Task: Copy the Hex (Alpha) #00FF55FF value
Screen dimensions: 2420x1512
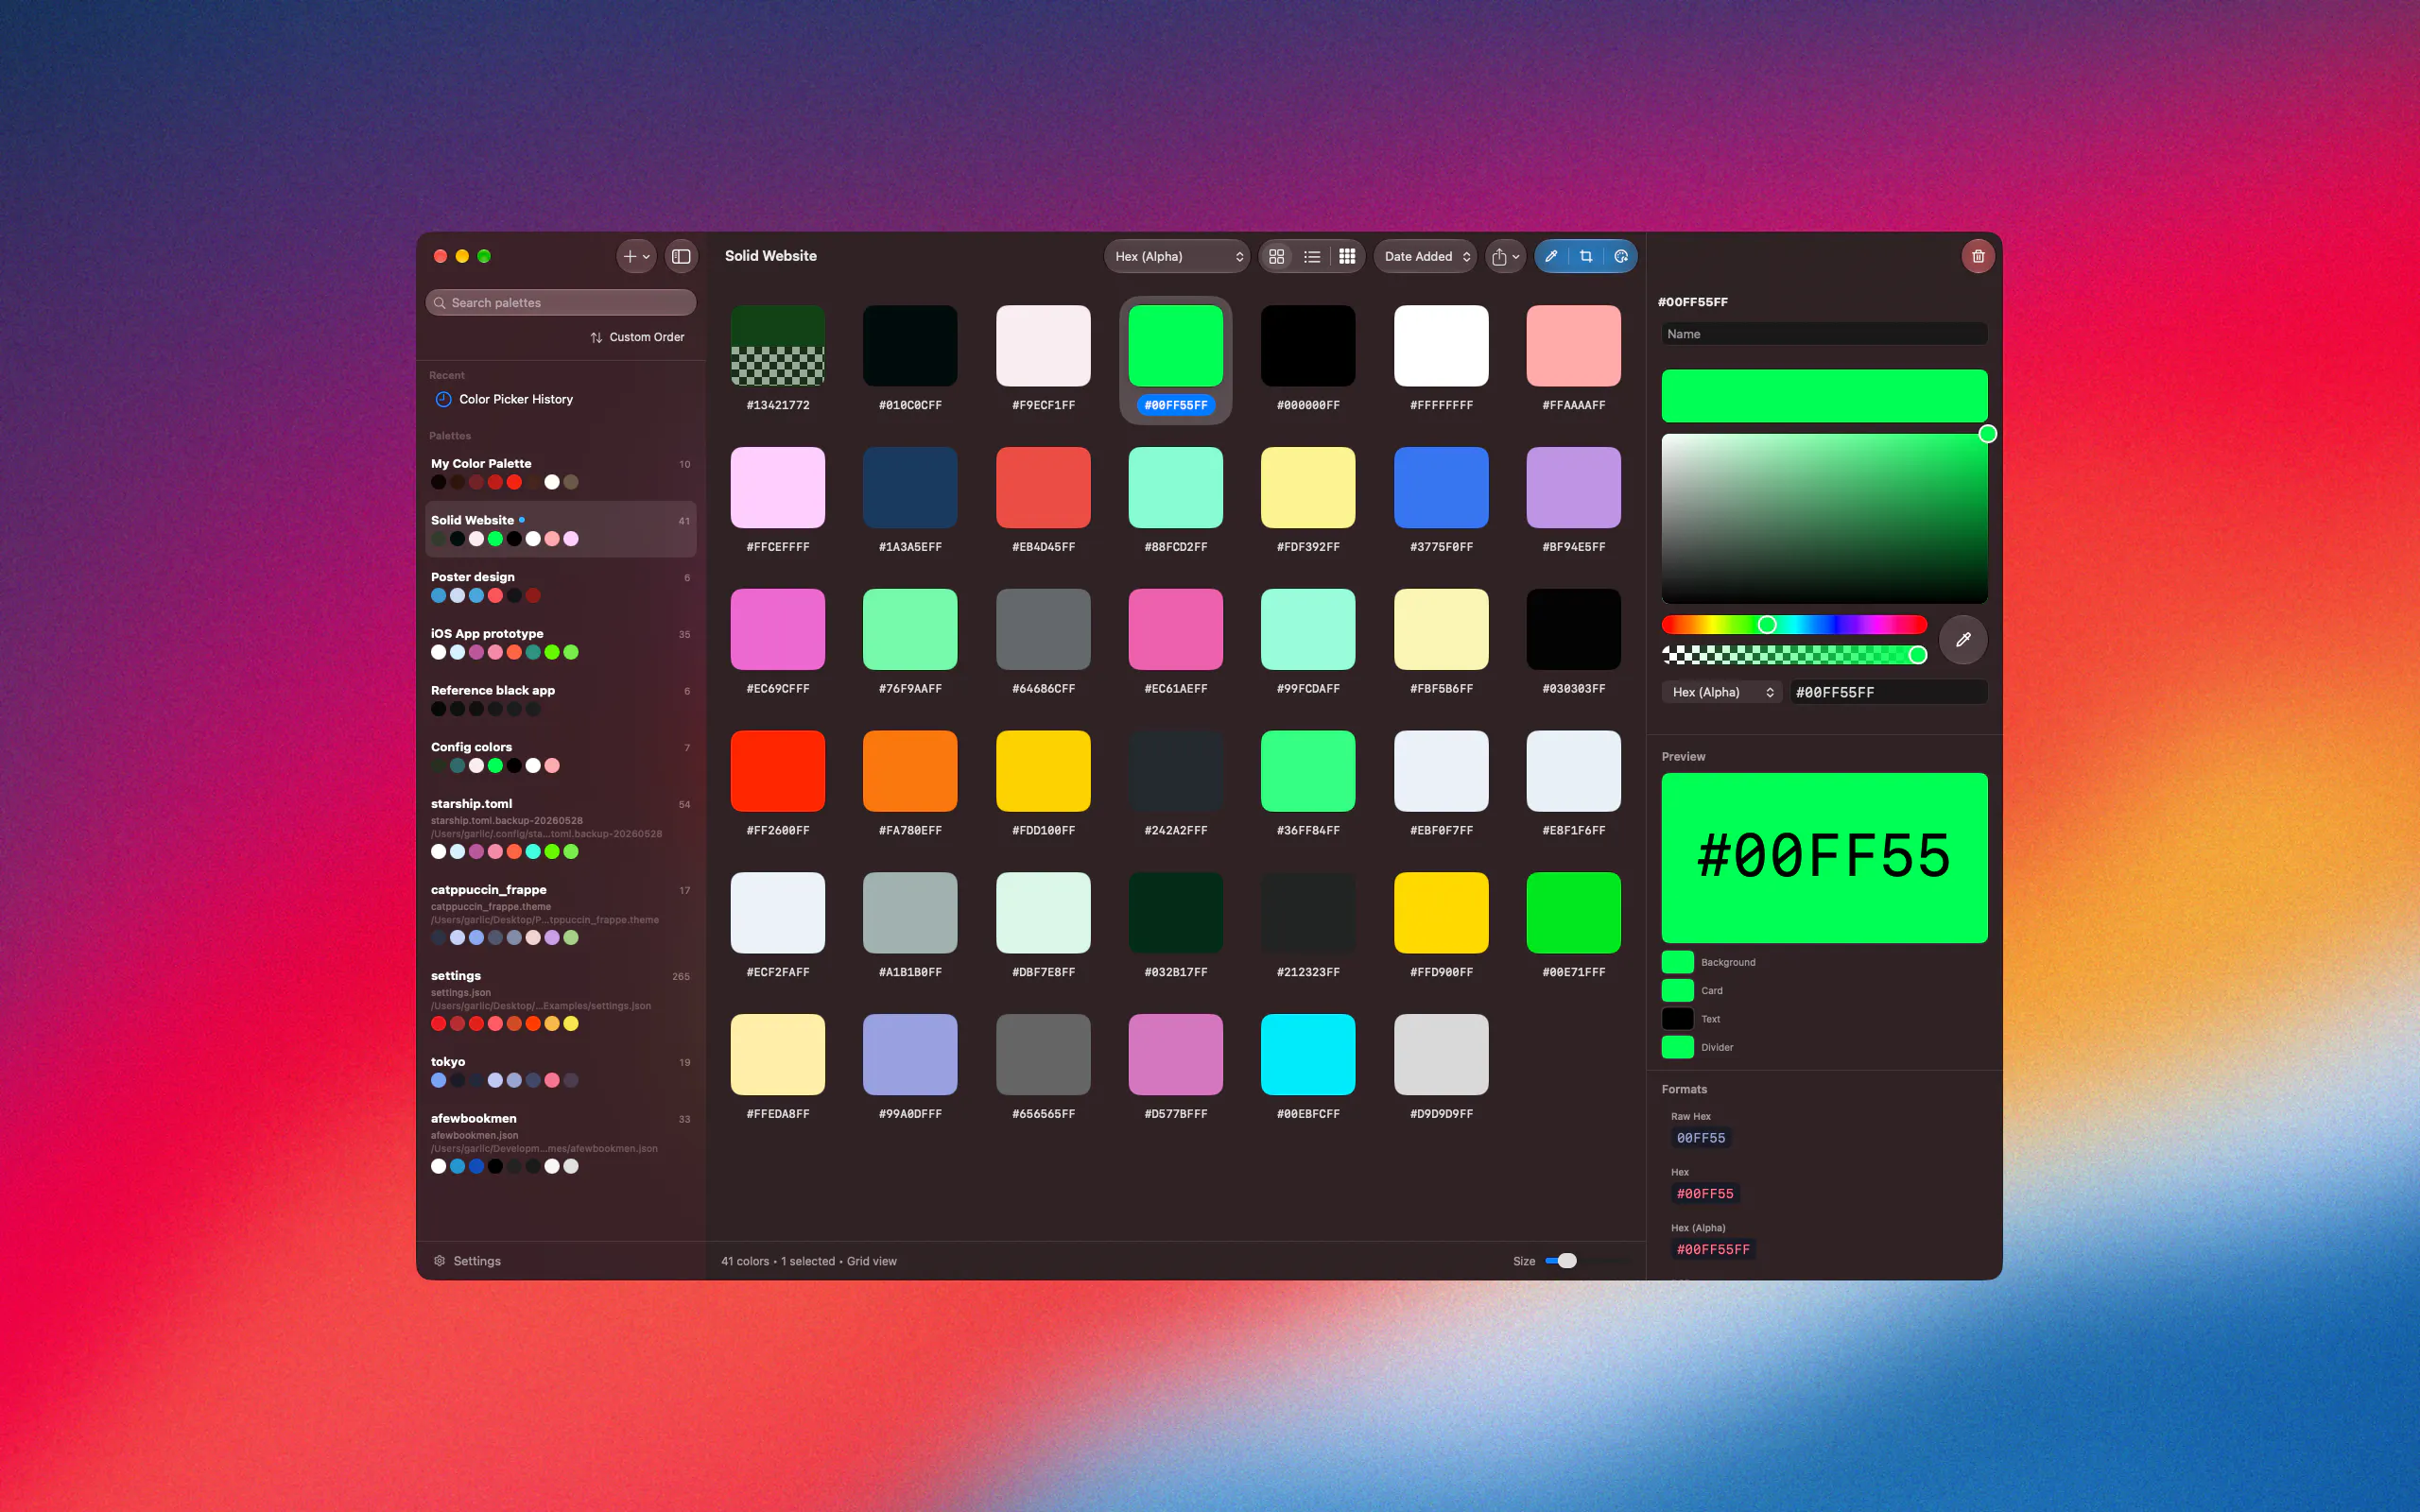Action: (1712, 1249)
